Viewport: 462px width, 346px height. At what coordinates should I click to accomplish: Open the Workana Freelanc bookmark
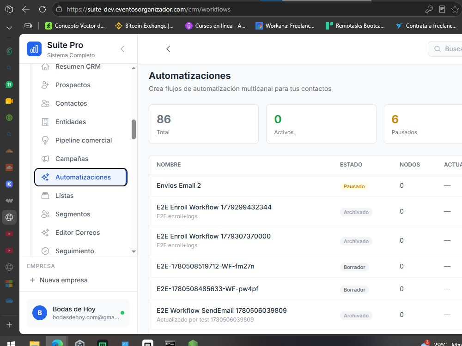285,26
